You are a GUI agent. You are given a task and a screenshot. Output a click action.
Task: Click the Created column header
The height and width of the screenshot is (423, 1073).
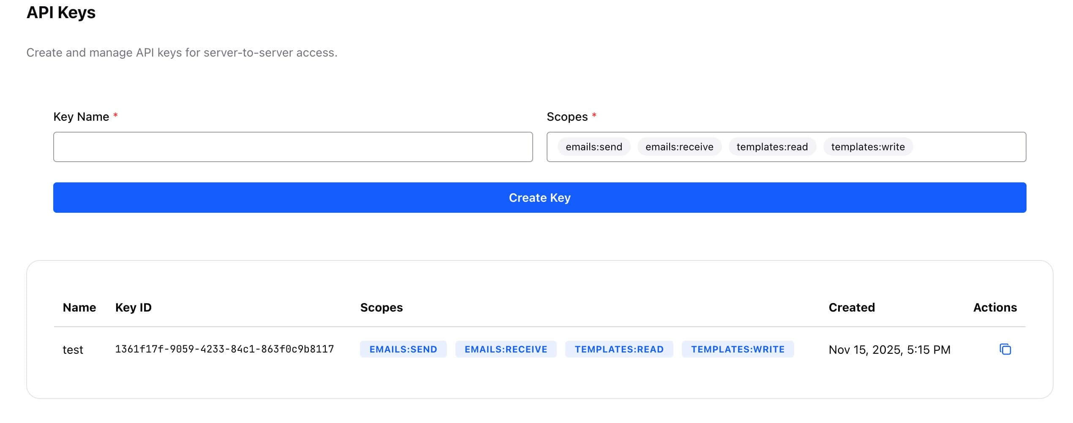pos(852,307)
